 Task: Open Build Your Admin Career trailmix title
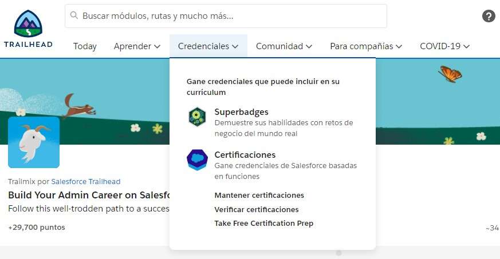[x=89, y=195]
